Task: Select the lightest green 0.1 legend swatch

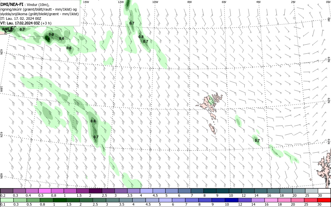Action: click(7, 200)
